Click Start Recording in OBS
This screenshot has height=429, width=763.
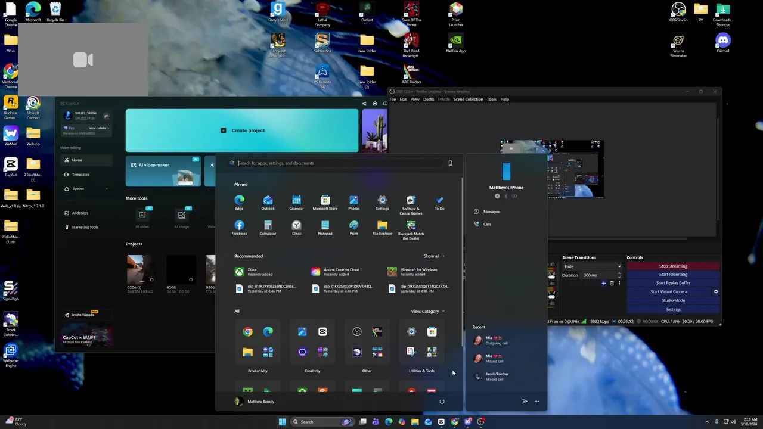pos(673,275)
